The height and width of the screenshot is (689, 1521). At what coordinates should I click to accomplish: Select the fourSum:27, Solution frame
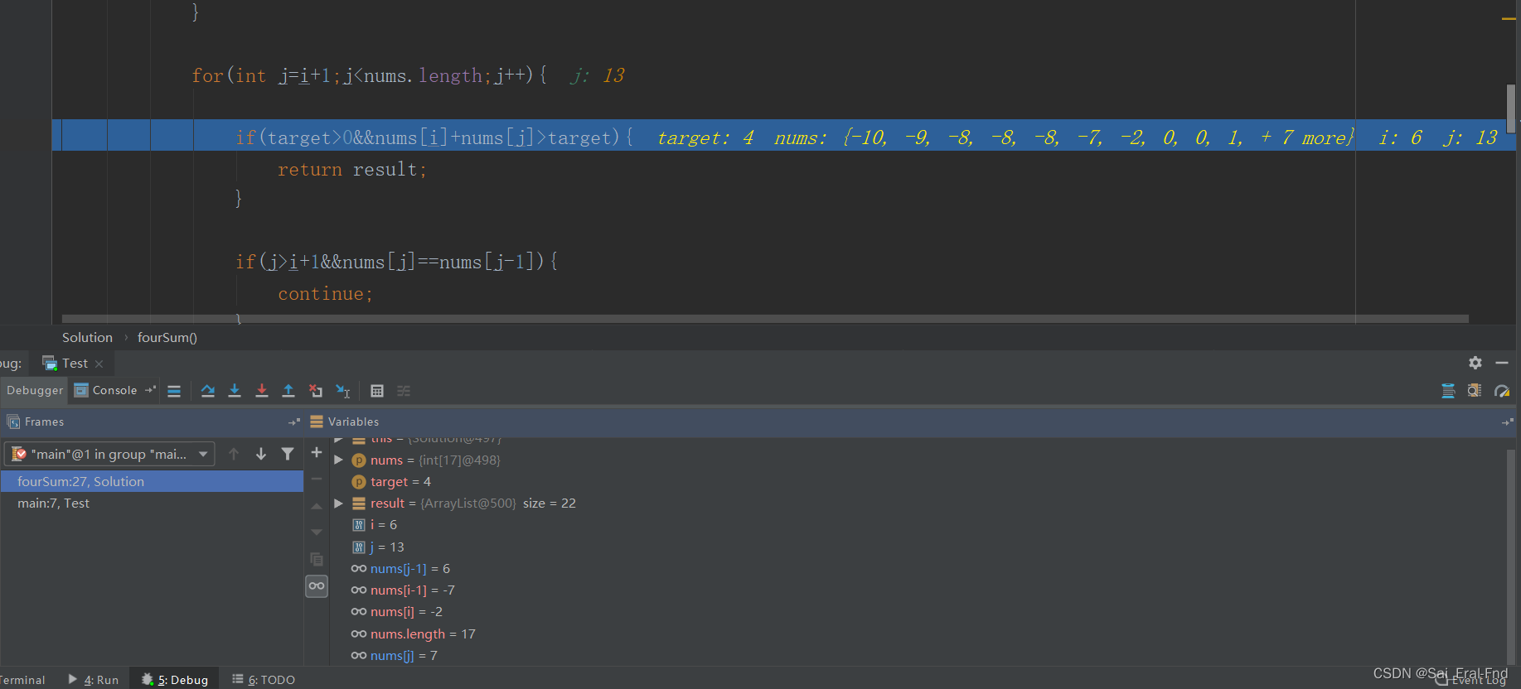152,482
